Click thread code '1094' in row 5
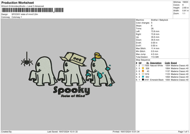 click(168, 77)
